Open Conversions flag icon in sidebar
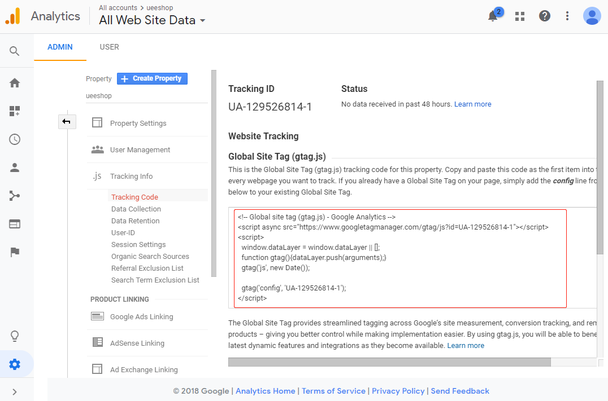 pyautogui.click(x=15, y=252)
